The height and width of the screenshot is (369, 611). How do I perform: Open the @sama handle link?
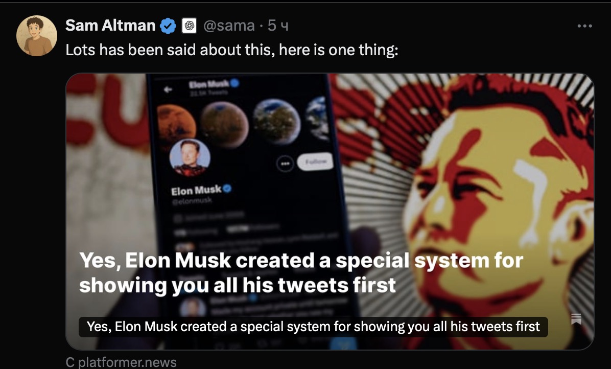[x=229, y=26]
